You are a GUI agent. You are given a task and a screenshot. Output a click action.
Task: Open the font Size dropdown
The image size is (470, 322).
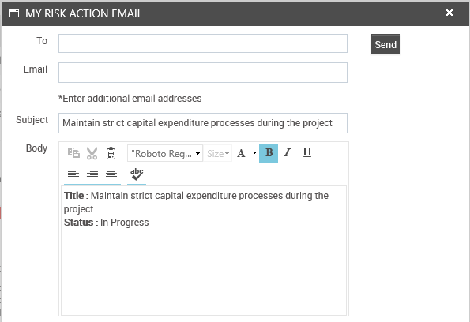tap(218, 154)
